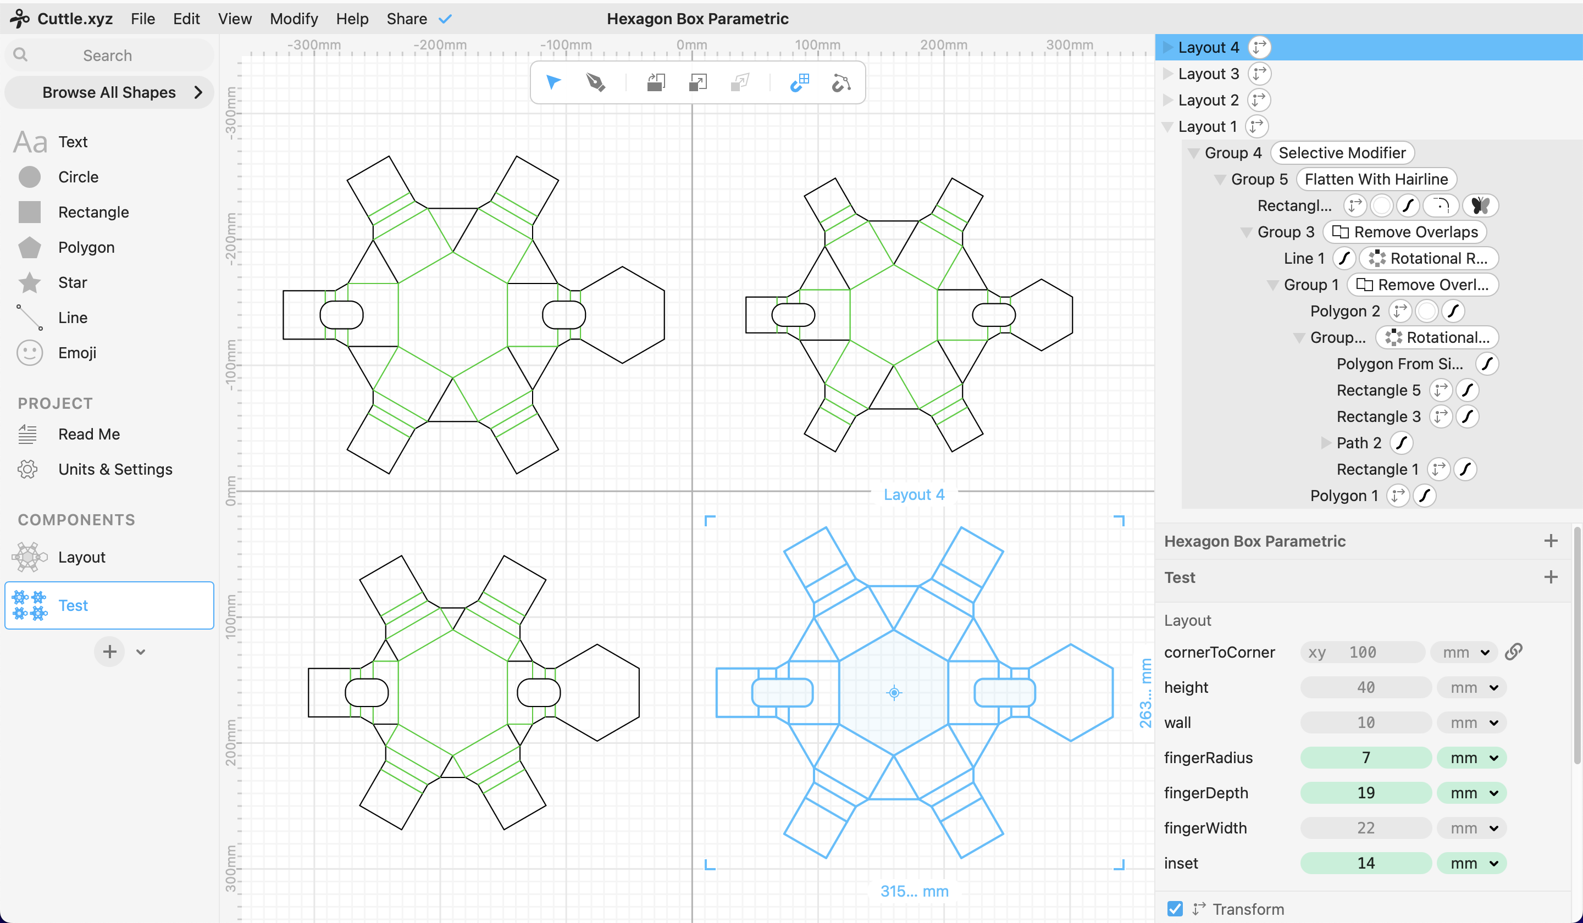Select the Pen tool in canvas toolbar
The image size is (1583, 923).
[595, 82]
